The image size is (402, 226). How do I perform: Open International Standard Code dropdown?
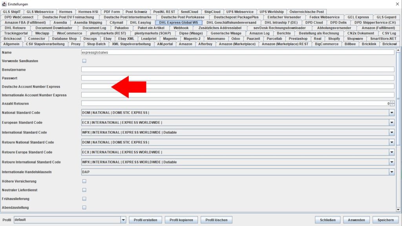[391, 132]
